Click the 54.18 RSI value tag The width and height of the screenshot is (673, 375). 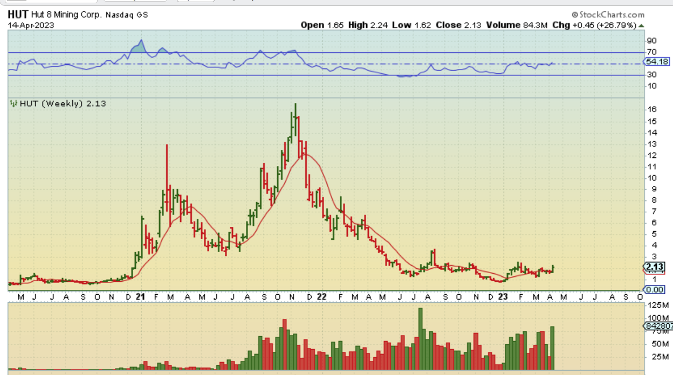coord(658,61)
